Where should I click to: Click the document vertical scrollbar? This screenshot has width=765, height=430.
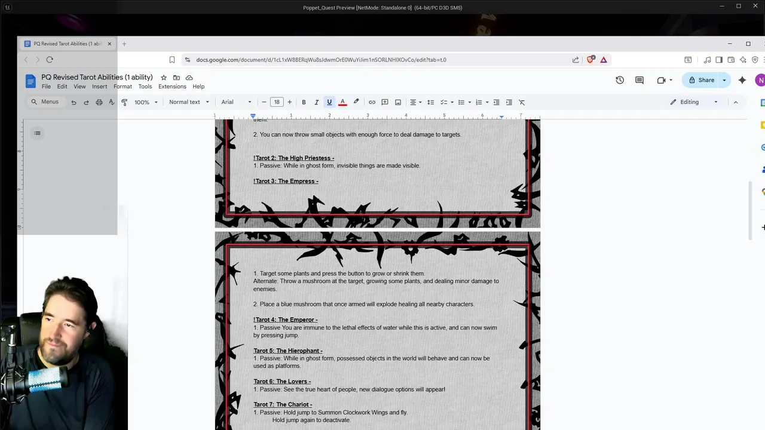click(751, 210)
